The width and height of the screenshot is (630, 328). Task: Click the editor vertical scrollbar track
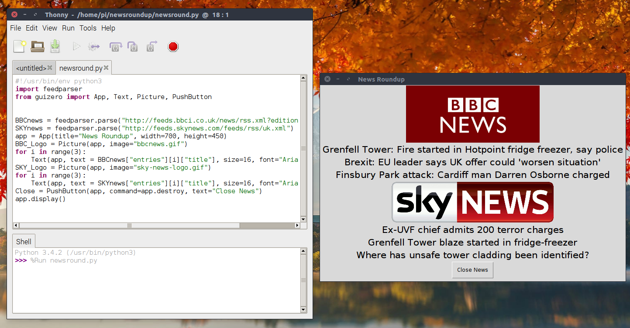coord(303,148)
